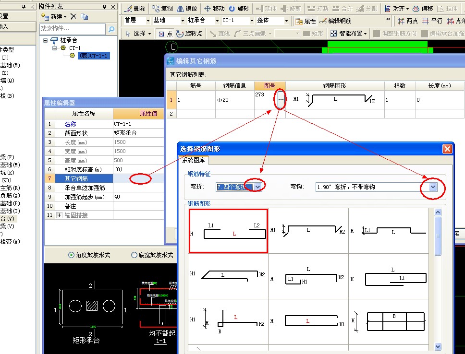Switch to the 系统图库 tab

[194, 160]
